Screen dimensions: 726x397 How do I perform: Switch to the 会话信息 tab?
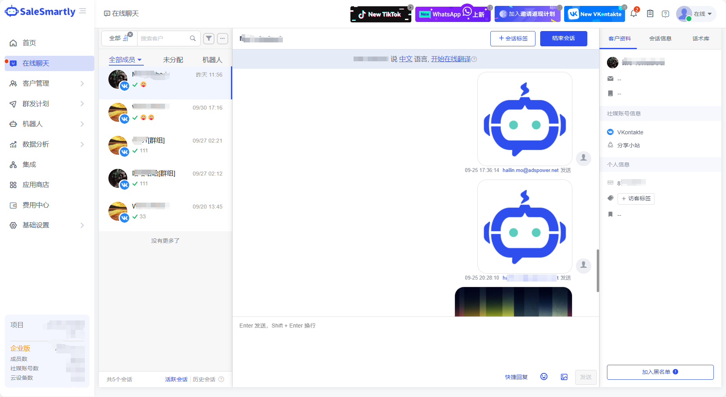click(660, 38)
